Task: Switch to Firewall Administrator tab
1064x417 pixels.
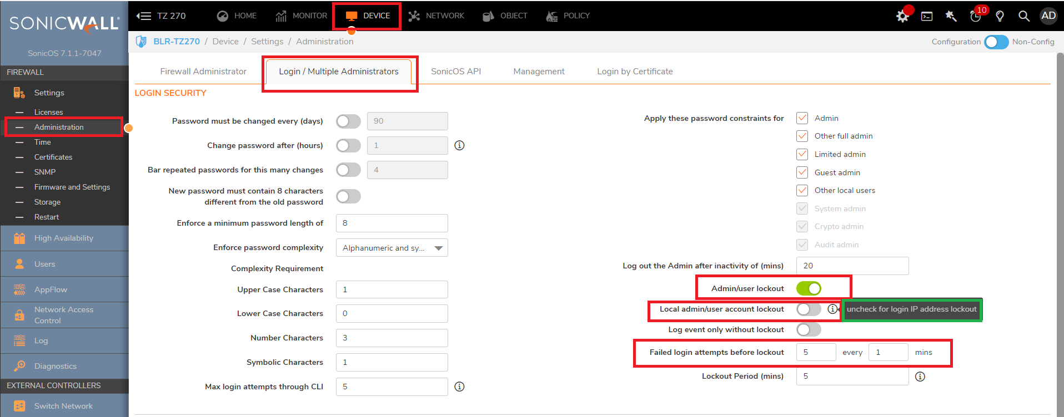Action: 203,72
